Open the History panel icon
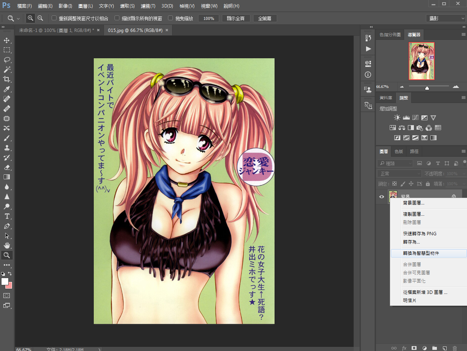The width and height of the screenshot is (467, 351). (x=368, y=38)
